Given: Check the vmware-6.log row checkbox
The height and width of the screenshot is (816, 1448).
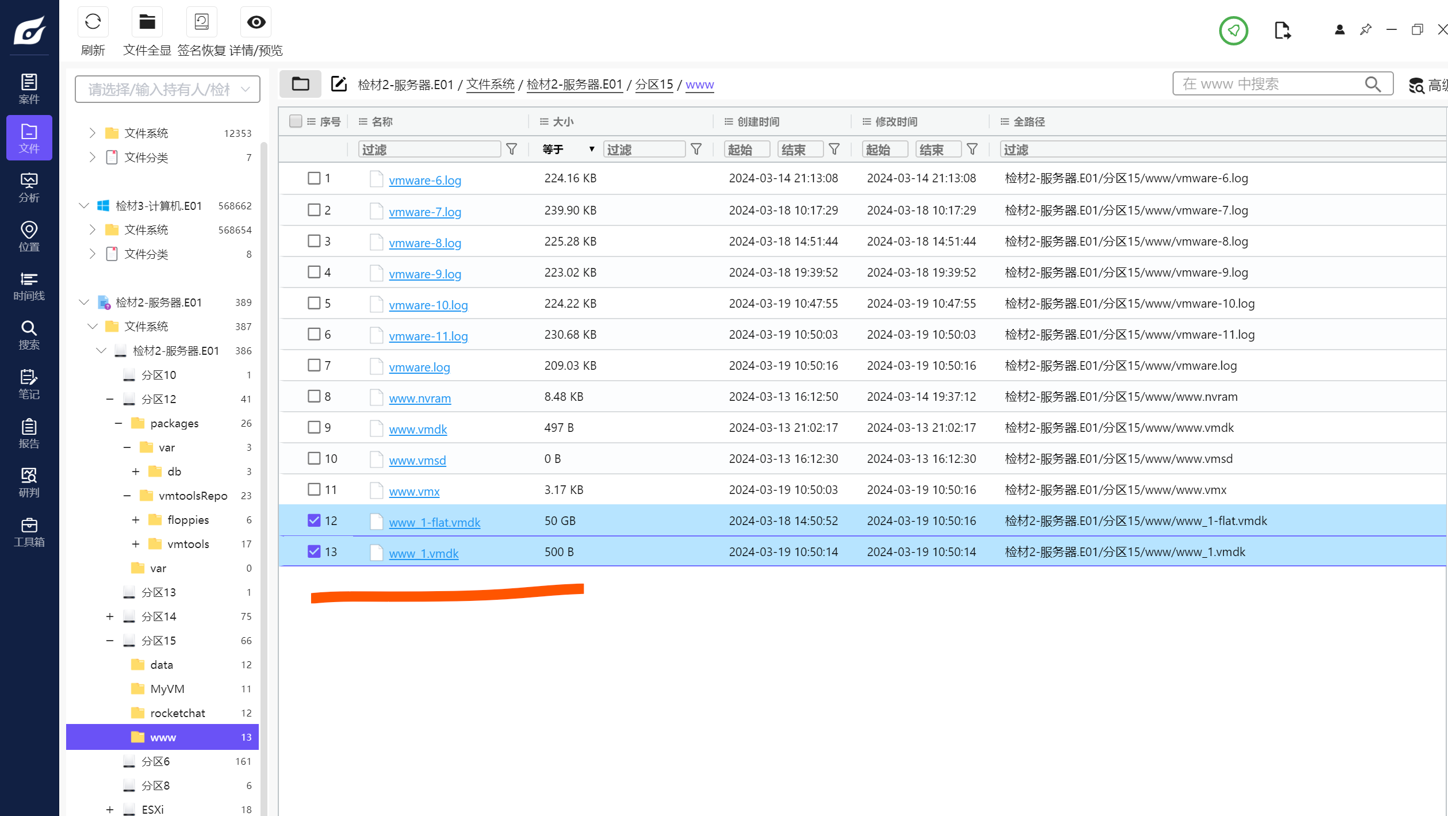Looking at the screenshot, I should [313, 178].
